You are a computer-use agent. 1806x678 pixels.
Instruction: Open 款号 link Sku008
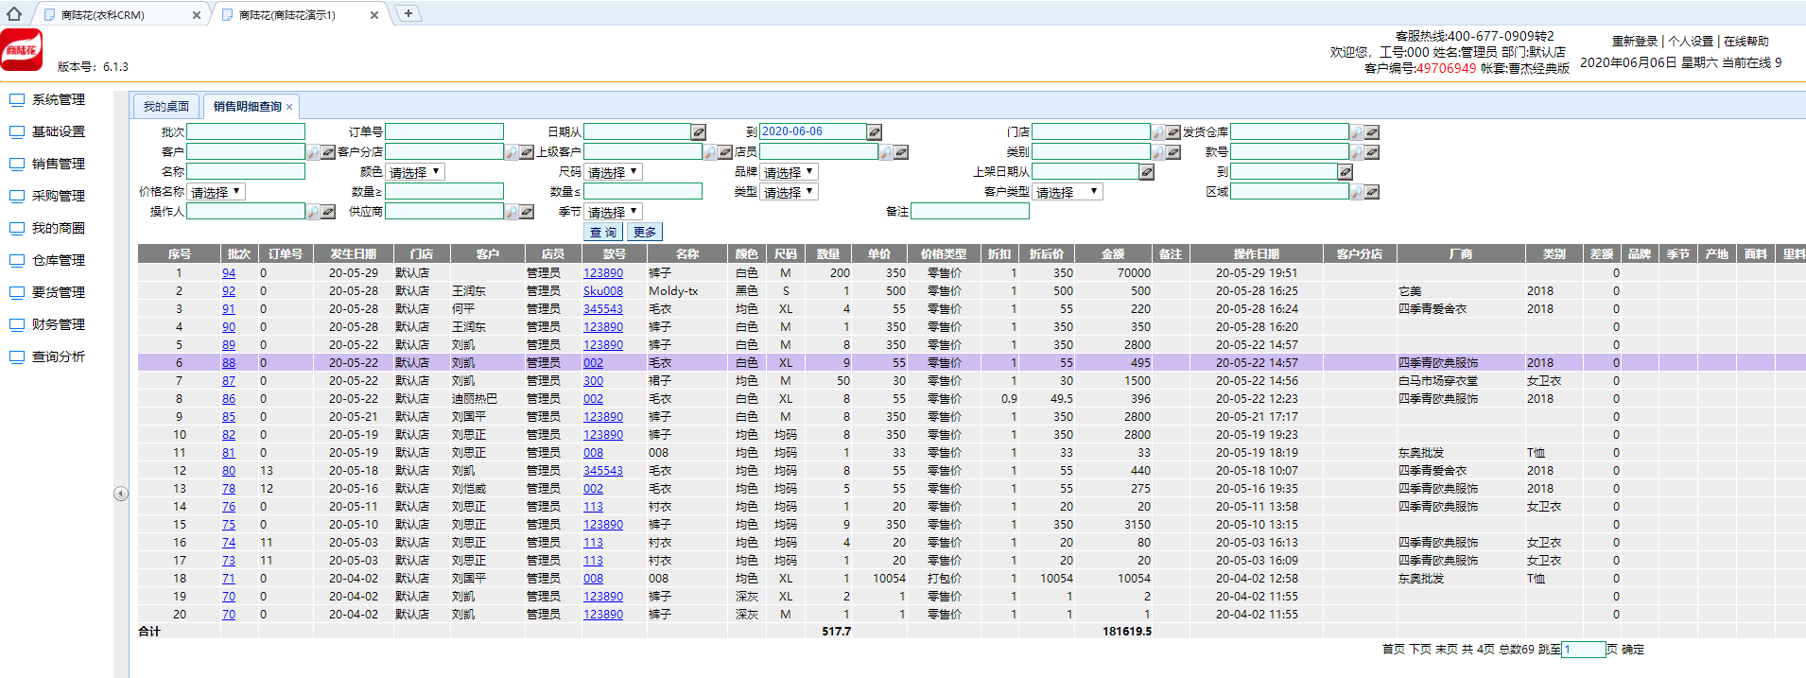603,291
